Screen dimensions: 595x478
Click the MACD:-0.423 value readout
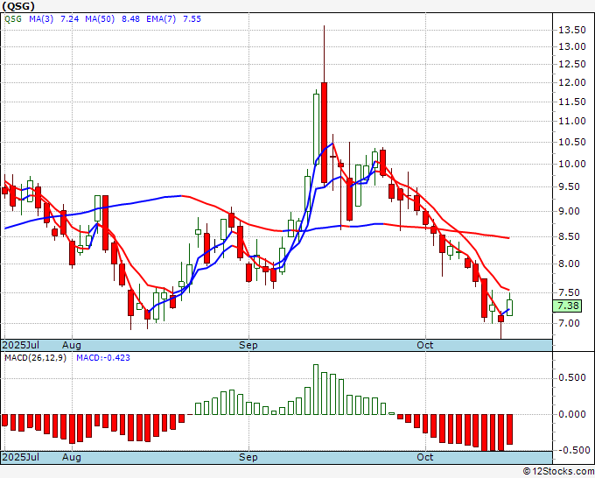[103, 358]
